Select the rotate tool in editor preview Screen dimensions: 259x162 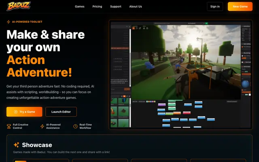(x=137, y=28)
